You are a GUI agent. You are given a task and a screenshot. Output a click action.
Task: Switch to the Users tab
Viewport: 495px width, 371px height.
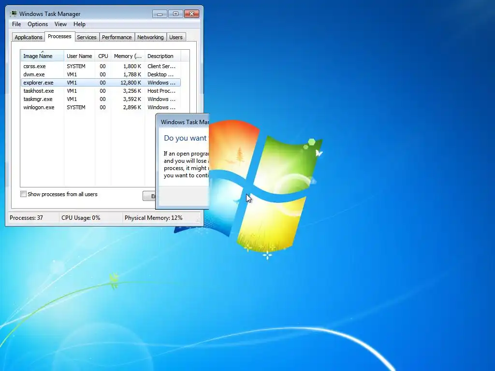point(176,37)
